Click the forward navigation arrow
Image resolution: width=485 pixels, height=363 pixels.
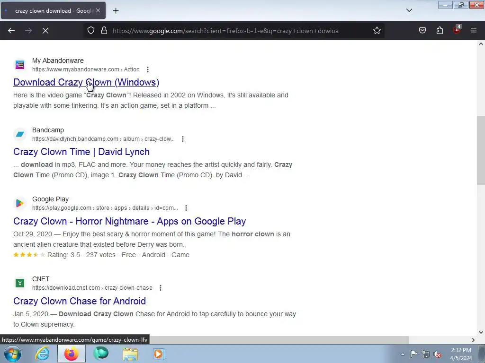pyautogui.click(x=28, y=31)
